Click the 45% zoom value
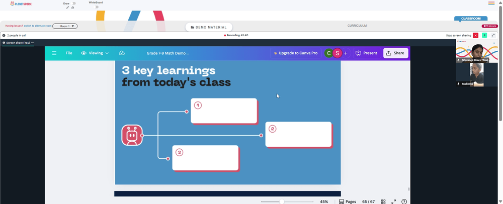 click(x=324, y=202)
